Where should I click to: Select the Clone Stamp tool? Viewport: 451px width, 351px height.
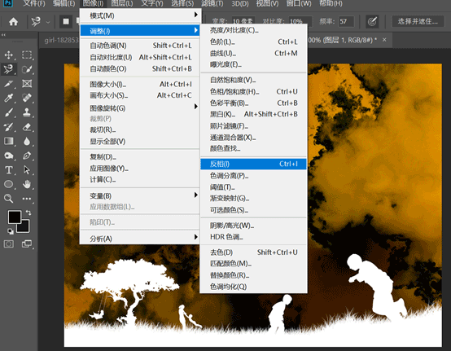pyautogui.click(x=27, y=112)
